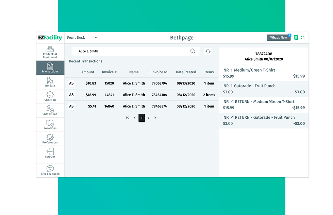
Task: Click the What's New button
Action: point(279,38)
